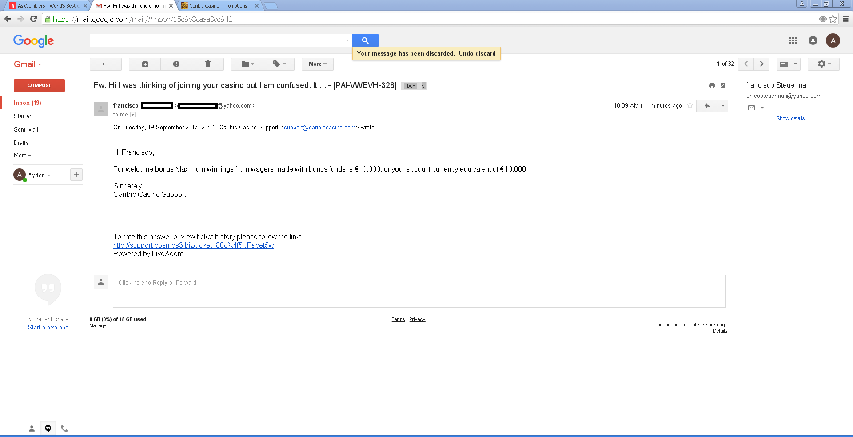Add a new chat with plus button
The width and height of the screenshot is (853, 437).
(x=76, y=175)
